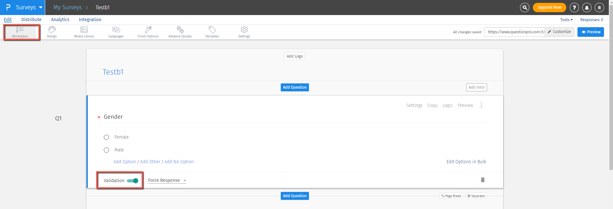
Task: Open the Variables tag icon
Action: tap(212, 32)
